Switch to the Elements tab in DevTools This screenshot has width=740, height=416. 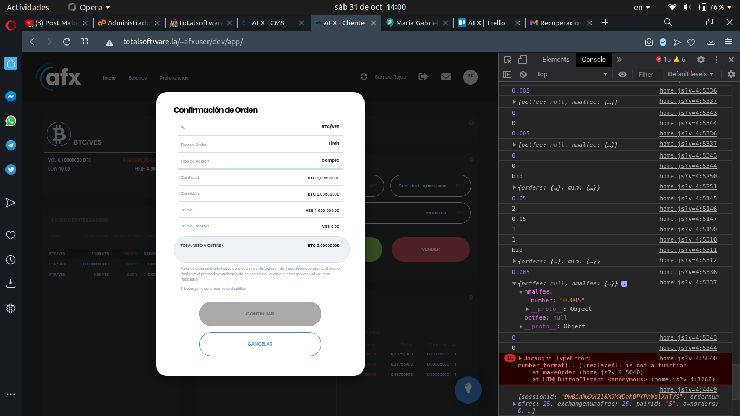point(555,60)
